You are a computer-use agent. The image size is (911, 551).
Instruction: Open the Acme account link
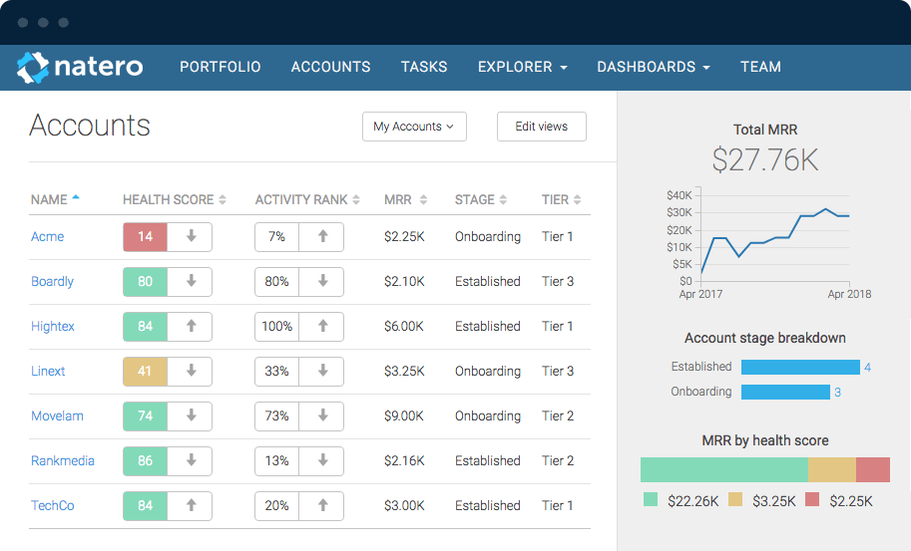(48, 236)
